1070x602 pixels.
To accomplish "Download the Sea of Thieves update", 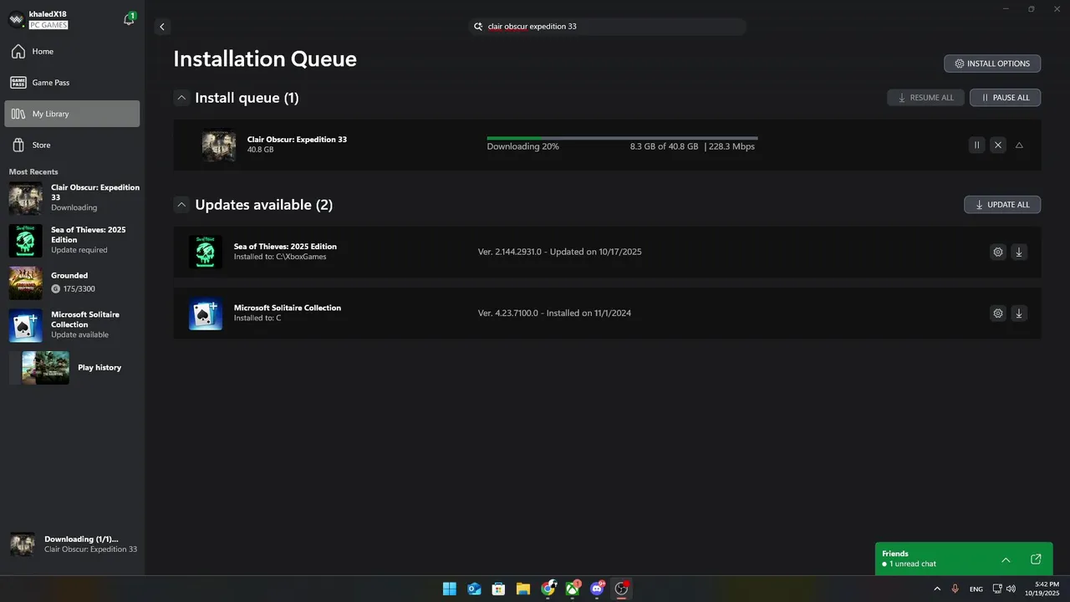I will tap(1018, 252).
